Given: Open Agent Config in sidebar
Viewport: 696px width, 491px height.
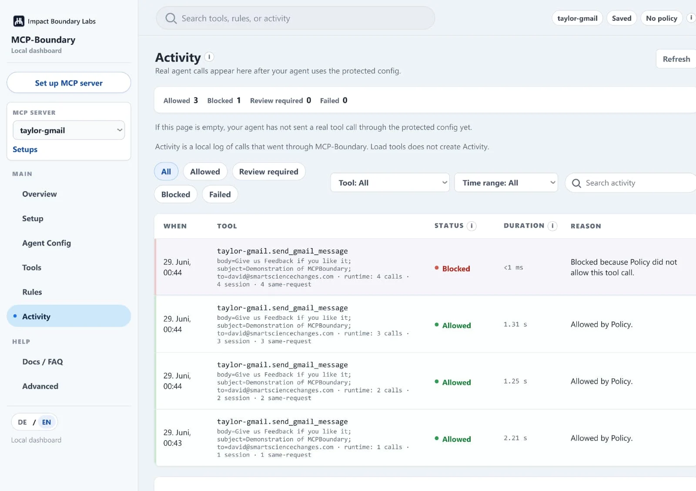Looking at the screenshot, I should (x=47, y=243).
